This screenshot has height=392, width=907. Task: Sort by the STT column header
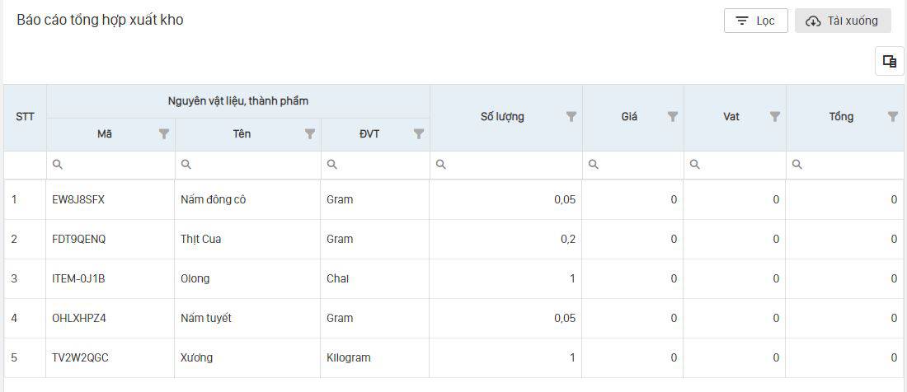25,117
